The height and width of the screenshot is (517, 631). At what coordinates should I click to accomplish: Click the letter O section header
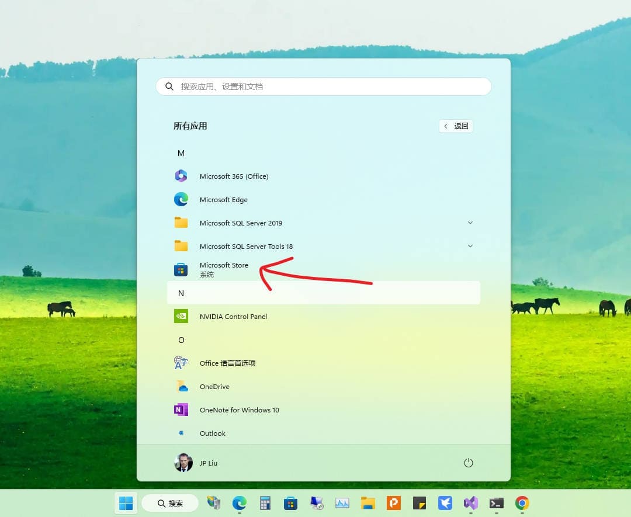click(181, 340)
